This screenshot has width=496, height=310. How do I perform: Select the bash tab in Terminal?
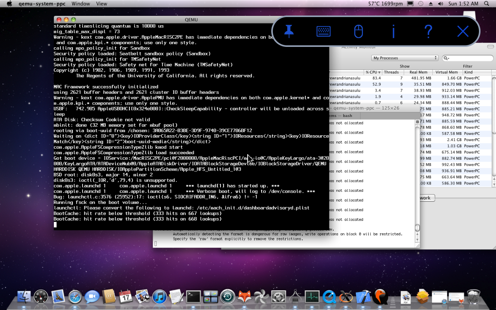[344, 115]
